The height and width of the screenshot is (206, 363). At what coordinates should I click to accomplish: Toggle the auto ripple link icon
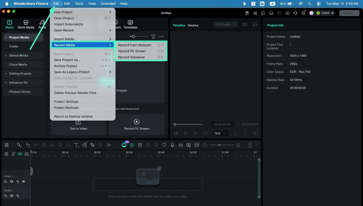click(x=20, y=154)
